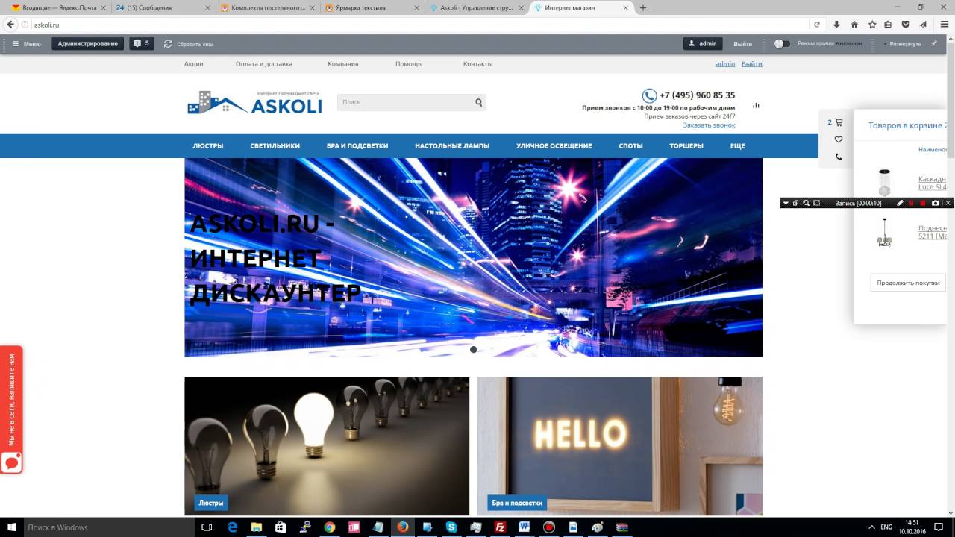Click the Заказать звонок link
955x537 pixels.
(x=709, y=125)
